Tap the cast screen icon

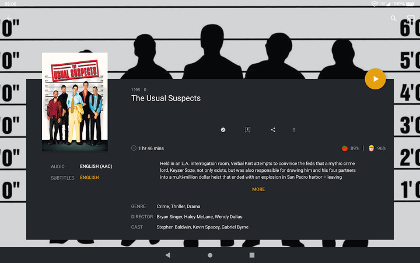pyautogui.click(x=411, y=18)
